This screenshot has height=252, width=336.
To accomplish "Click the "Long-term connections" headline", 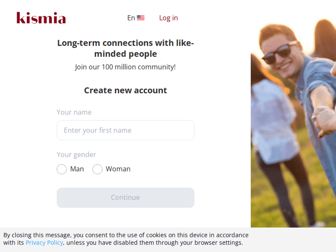I will pos(125,48).
